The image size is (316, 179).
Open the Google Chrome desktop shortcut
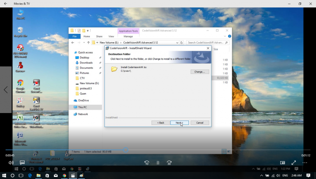(x=20, y=85)
